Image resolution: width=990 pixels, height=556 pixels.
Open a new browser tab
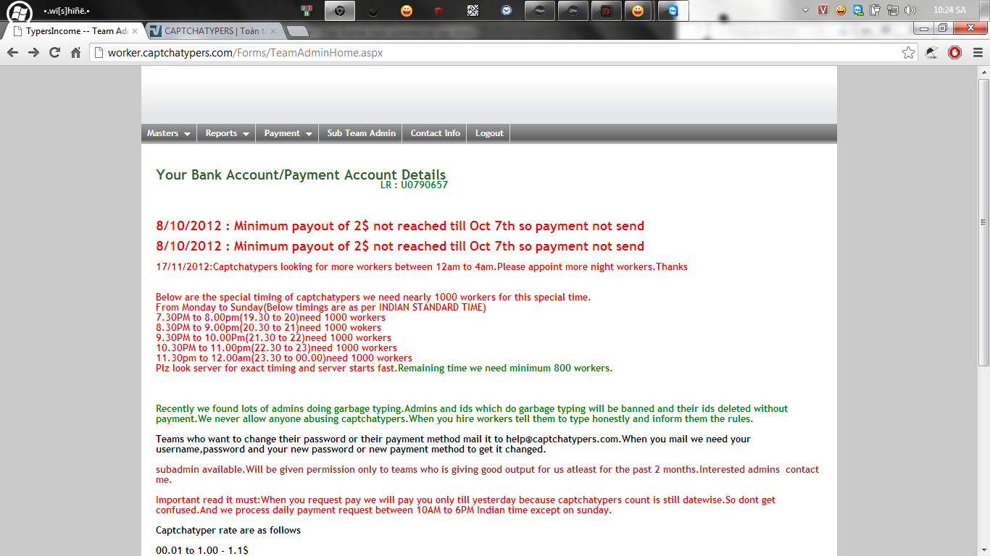(x=297, y=31)
